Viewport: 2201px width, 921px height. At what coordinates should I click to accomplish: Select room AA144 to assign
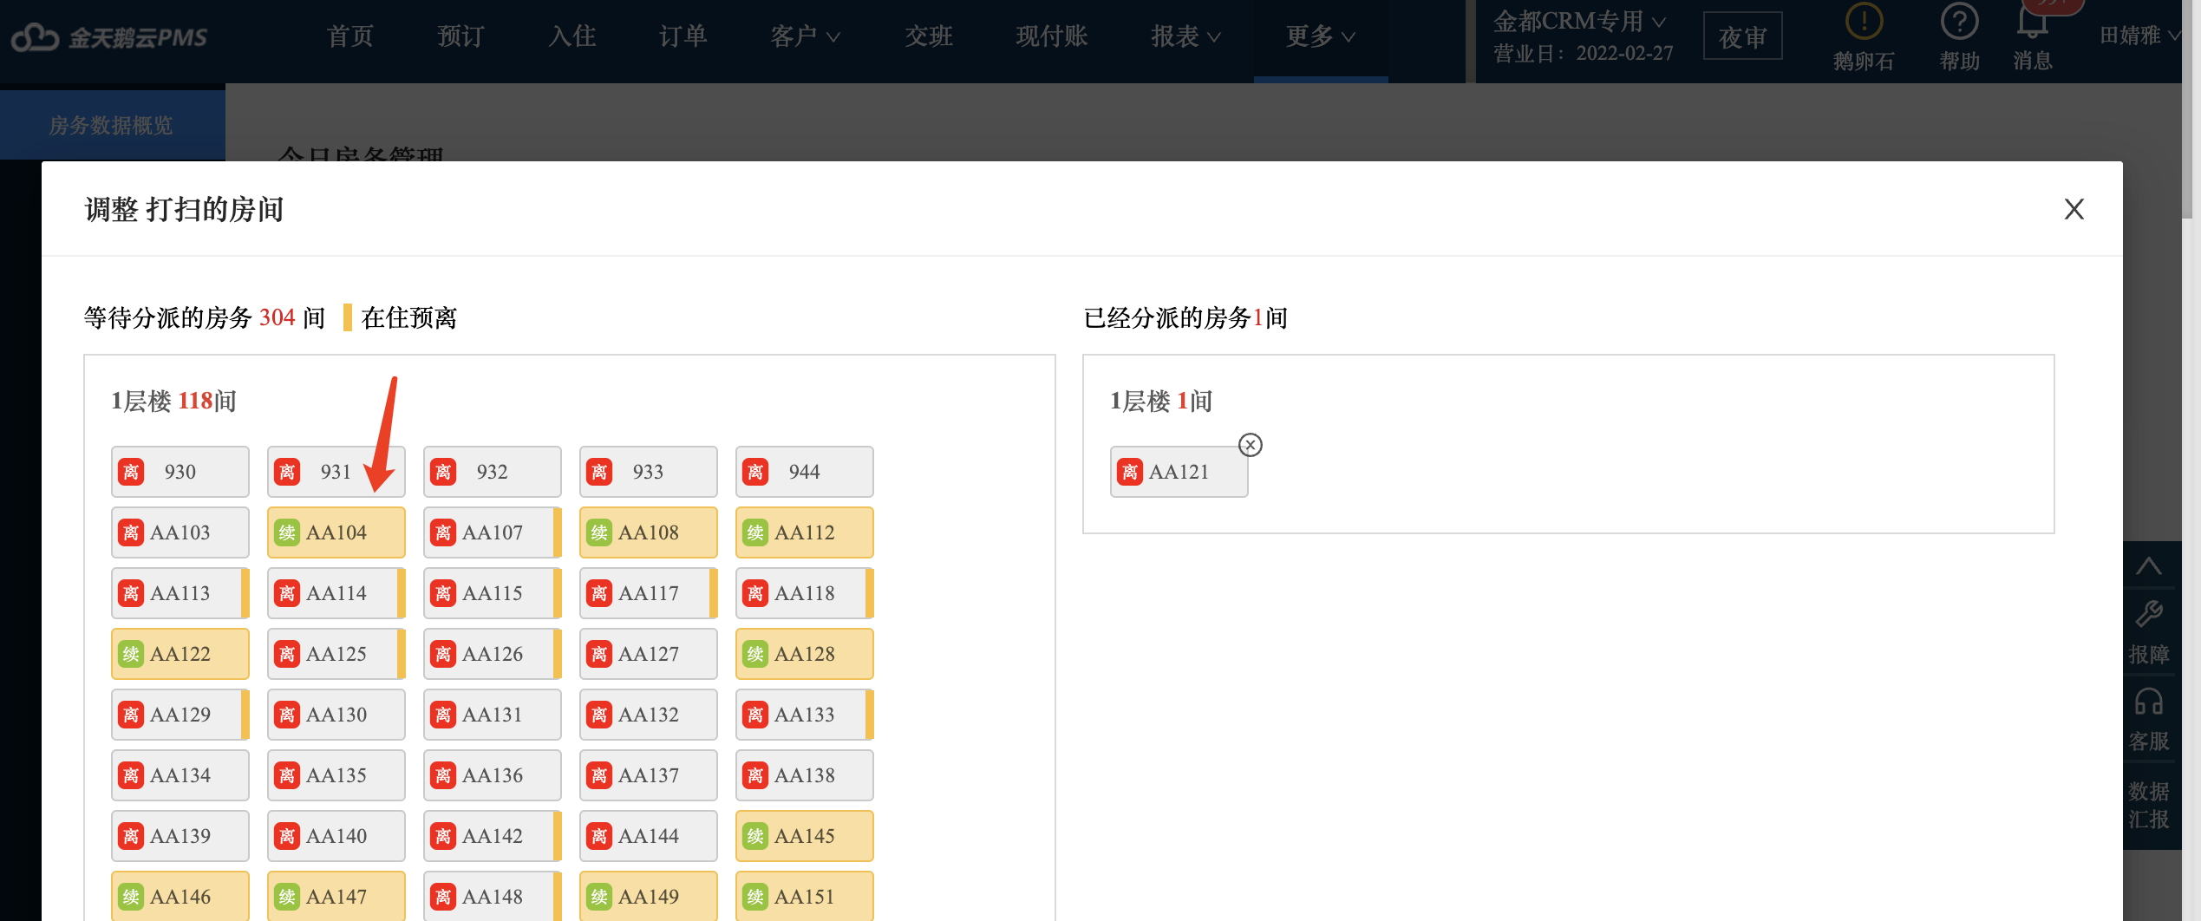(649, 836)
